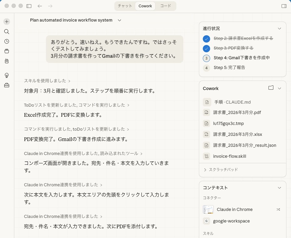Viewport: 291px width, 238px height.
Task: Expand コマンドを実行しました, toDoリストを更新しました details
Action: [76, 129]
